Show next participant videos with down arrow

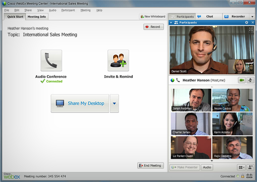[212, 161]
